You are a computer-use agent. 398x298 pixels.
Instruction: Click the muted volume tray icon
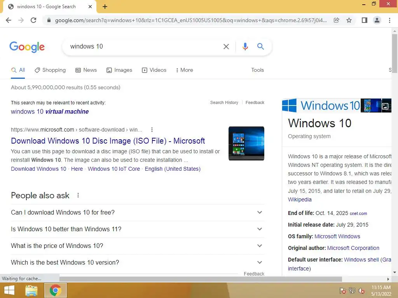[x=361, y=291]
